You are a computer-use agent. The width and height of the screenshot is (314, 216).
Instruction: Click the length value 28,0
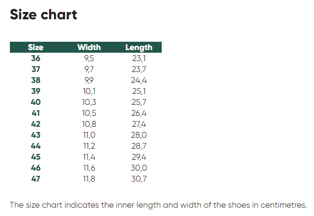coord(139,135)
